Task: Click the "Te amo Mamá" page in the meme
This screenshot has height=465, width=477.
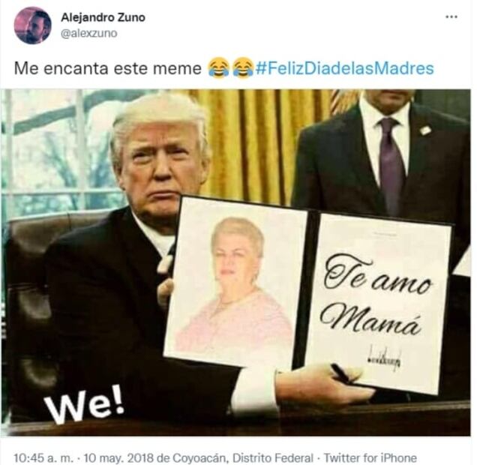Action: tap(376, 302)
